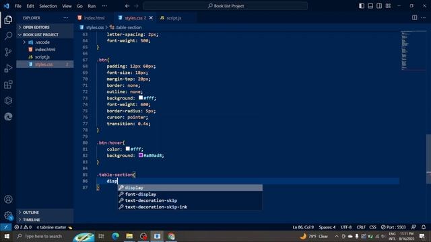Open white color swatch on line 73 background
This screenshot has width=431, height=242.
(141, 97)
